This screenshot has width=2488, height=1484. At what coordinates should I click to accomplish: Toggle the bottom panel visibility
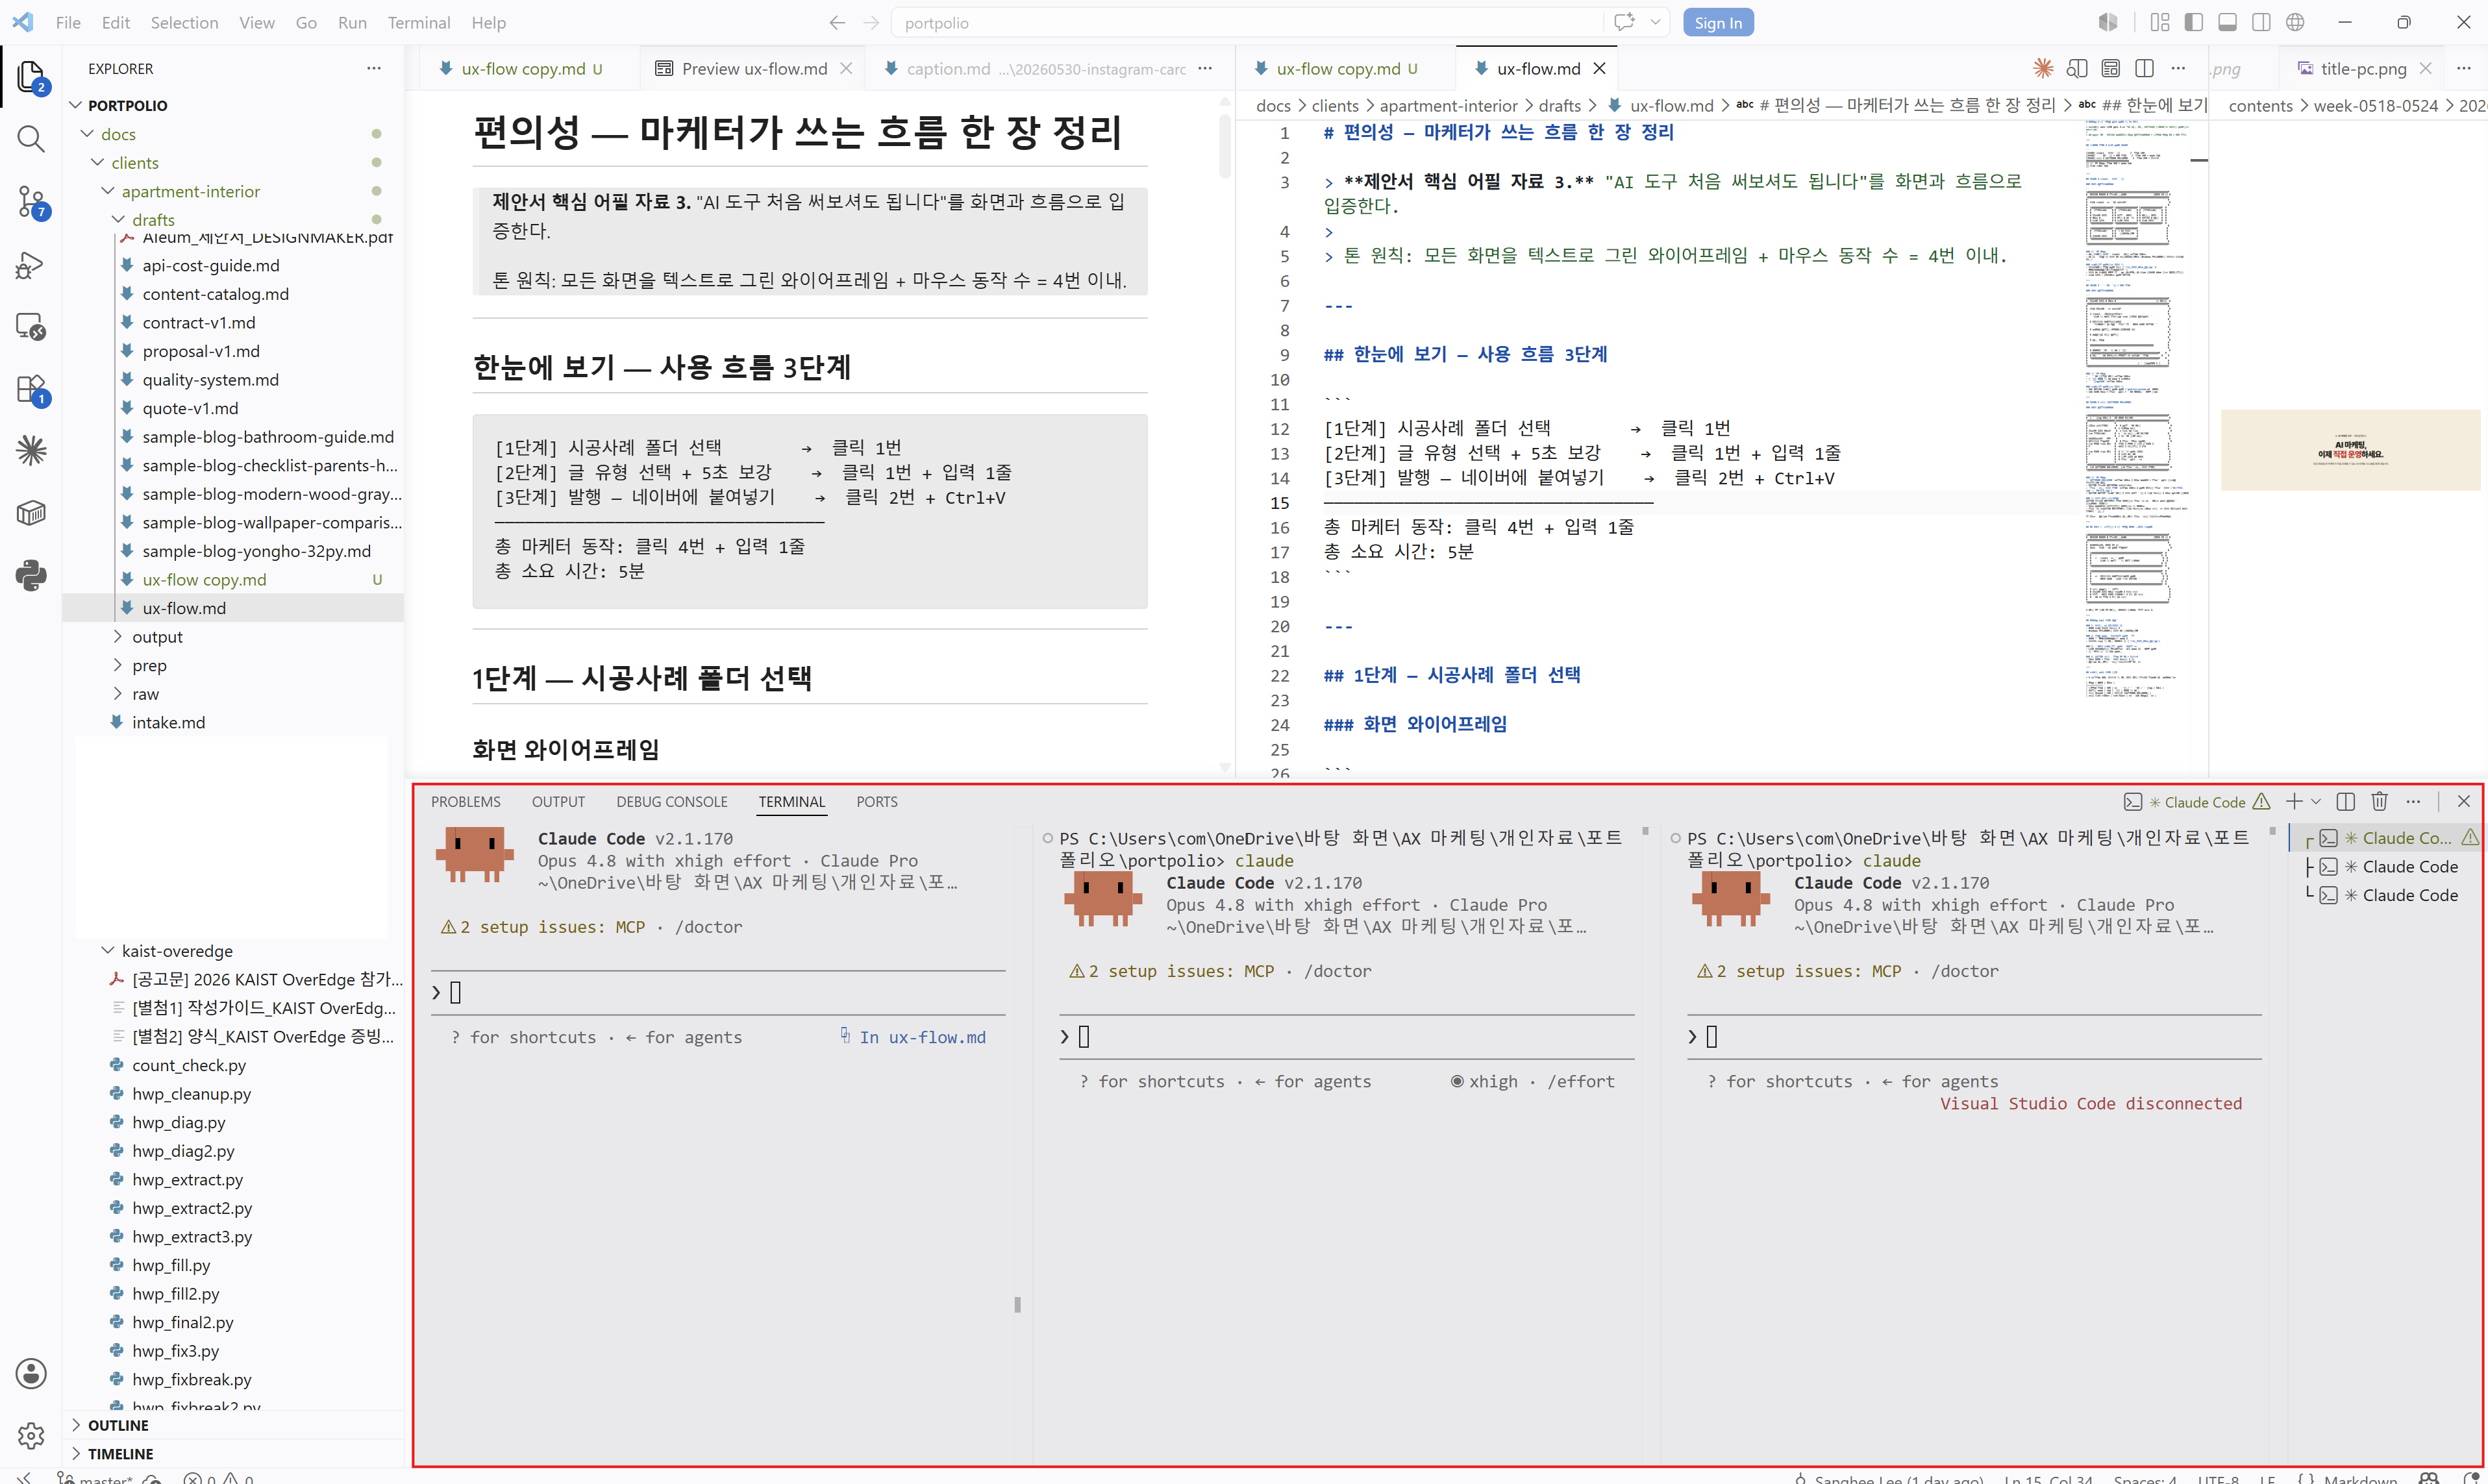pyautogui.click(x=2228, y=22)
